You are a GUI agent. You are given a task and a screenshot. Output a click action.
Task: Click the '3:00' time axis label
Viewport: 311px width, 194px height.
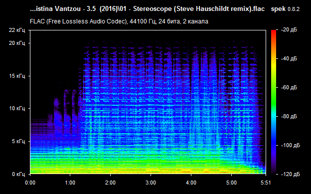(151, 183)
